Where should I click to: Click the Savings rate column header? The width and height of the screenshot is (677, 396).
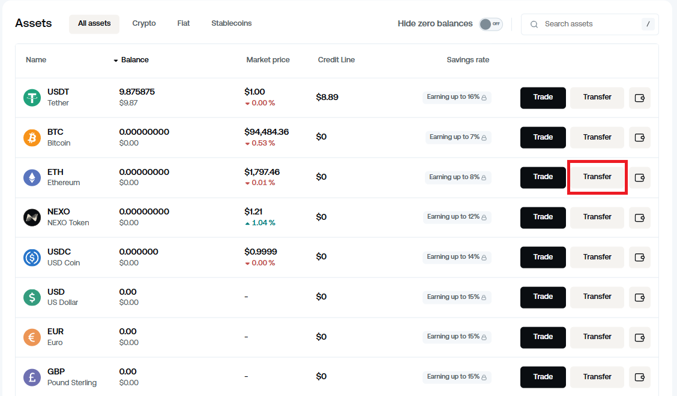pos(468,60)
